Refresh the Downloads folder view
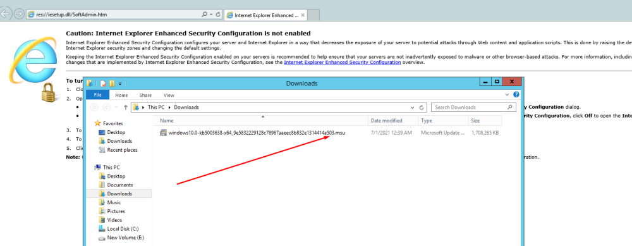632x246 pixels. 422,108
